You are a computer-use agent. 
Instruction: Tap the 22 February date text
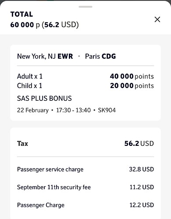click(x=33, y=110)
